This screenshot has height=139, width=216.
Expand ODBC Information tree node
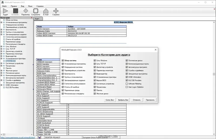(1, 85)
